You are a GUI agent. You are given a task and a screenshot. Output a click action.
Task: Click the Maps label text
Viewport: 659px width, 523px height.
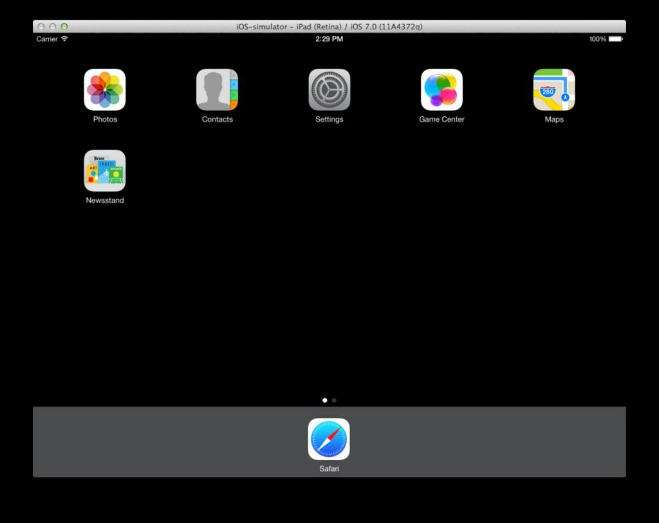point(554,119)
